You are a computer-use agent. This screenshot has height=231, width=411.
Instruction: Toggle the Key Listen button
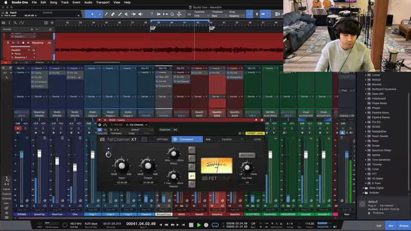(x=247, y=155)
